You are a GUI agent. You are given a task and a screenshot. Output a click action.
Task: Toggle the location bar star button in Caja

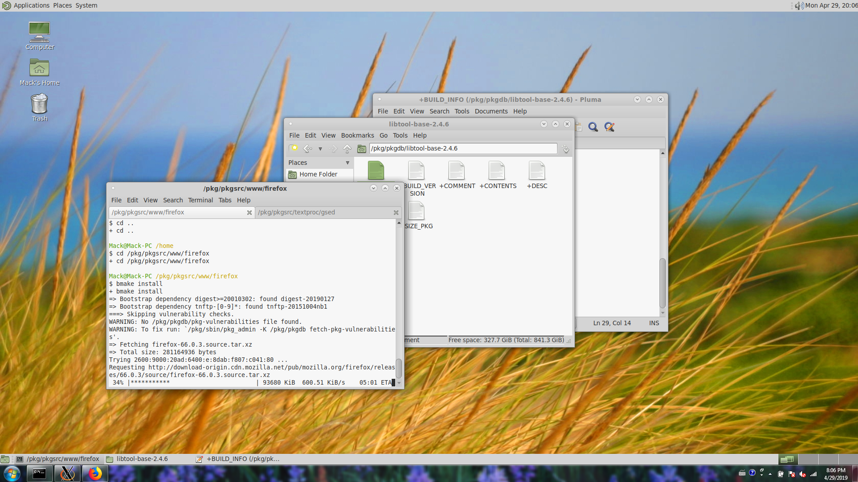[x=294, y=148]
